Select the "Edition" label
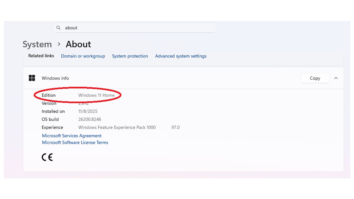The height and width of the screenshot is (199, 354). click(49, 95)
